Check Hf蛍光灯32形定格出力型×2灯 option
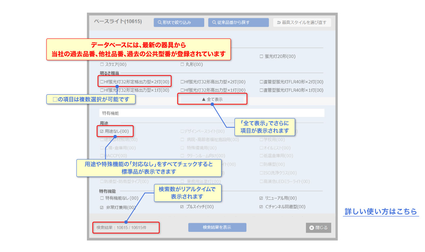This screenshot has width=425, height=252. 102,82
